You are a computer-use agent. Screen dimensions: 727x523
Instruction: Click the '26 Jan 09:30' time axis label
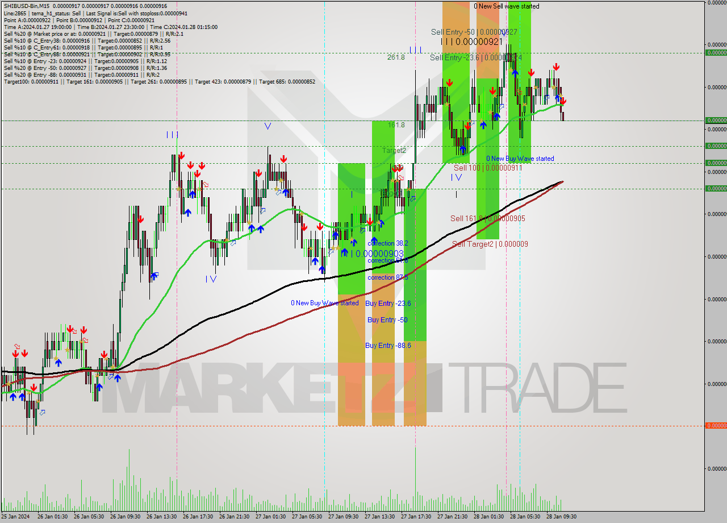125,517
